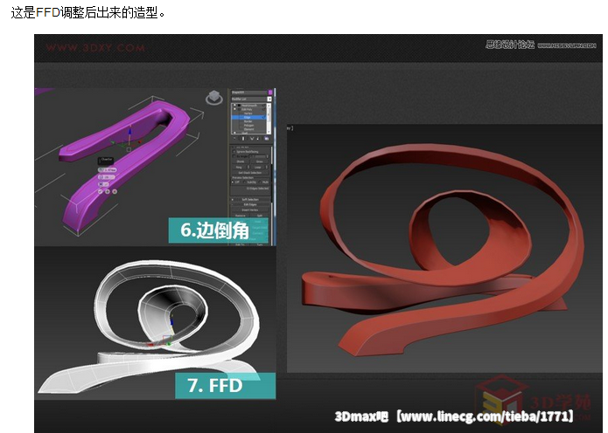This screenshot has width=608, height=433.
Task: Click the purple object color swatch
Action: tap(270, 92)
